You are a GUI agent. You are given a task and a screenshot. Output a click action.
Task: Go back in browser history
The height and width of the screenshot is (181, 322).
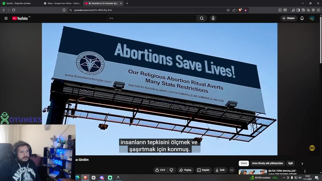[x=4, y=10]
